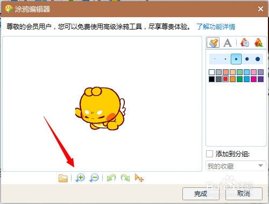This screenshot has width=269, height=204.
Task: Pick the white color swatch
Action: point(211,72)
